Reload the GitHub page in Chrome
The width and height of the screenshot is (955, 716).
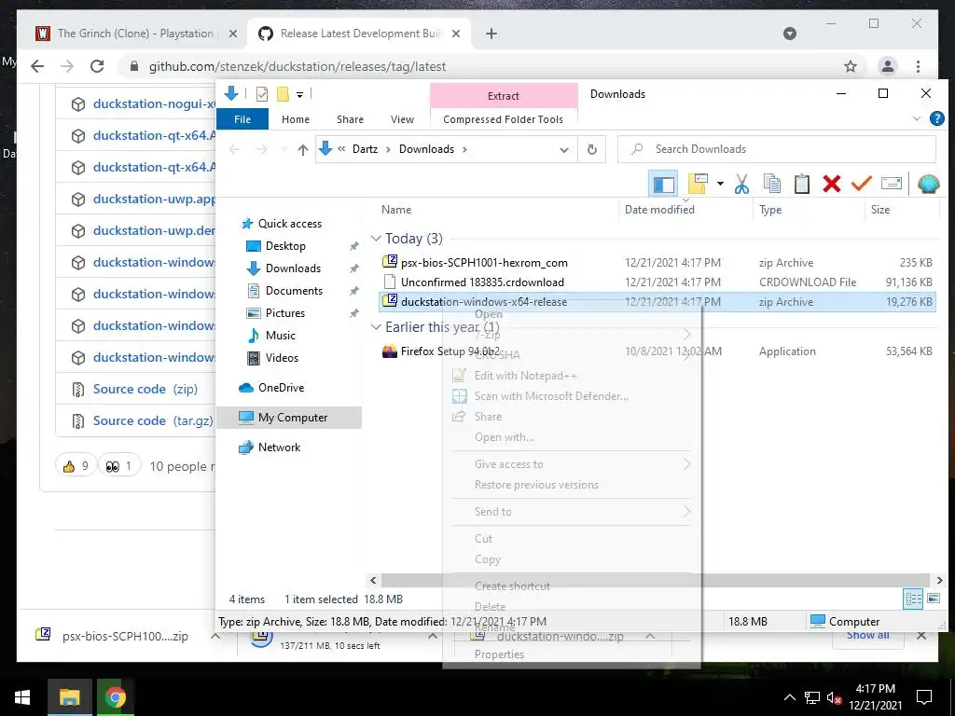tap(97, 66)
